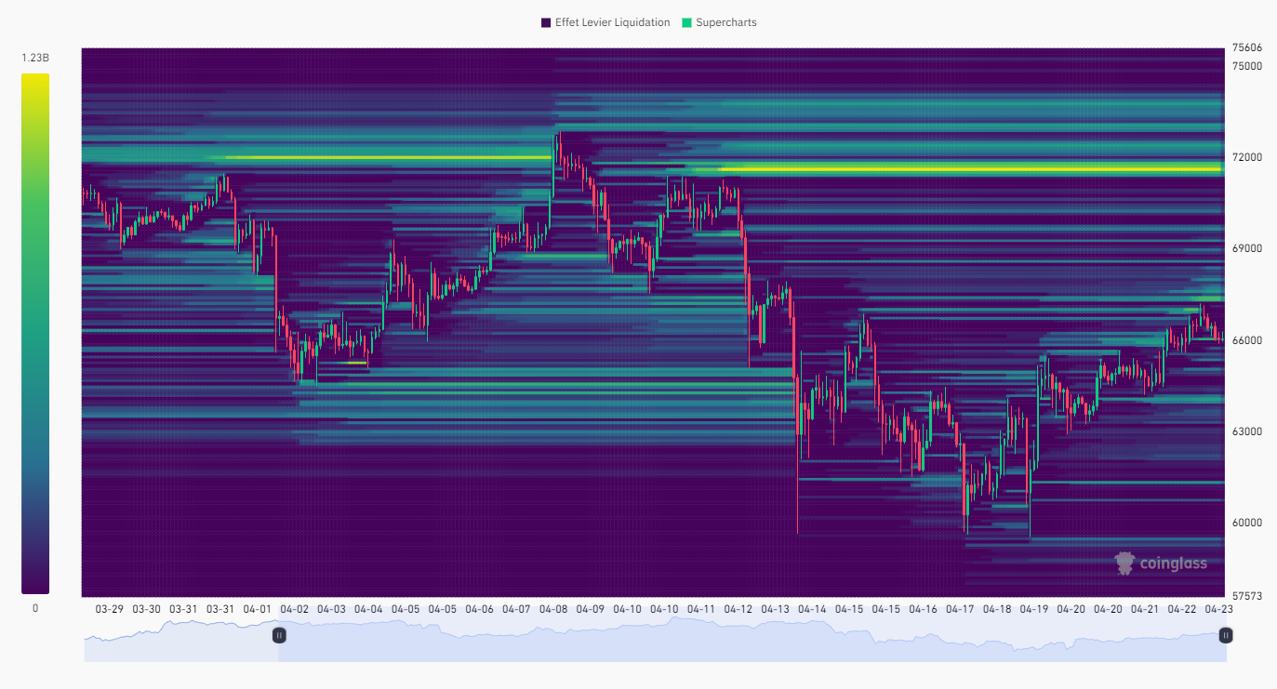This screenshot has width=1277, height=689.
Task: Click the 1.23B label above the gradient
Action: 33,58
